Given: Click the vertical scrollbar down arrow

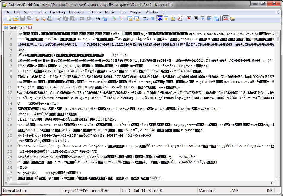Looking at the screenshot, I should click(277, 178).
